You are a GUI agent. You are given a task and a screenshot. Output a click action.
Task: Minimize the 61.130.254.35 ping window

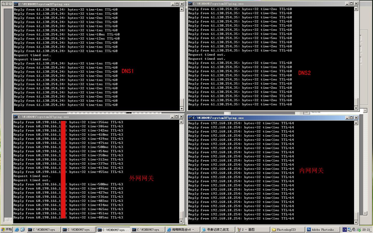pyautogui.click(x=347, y=4)
